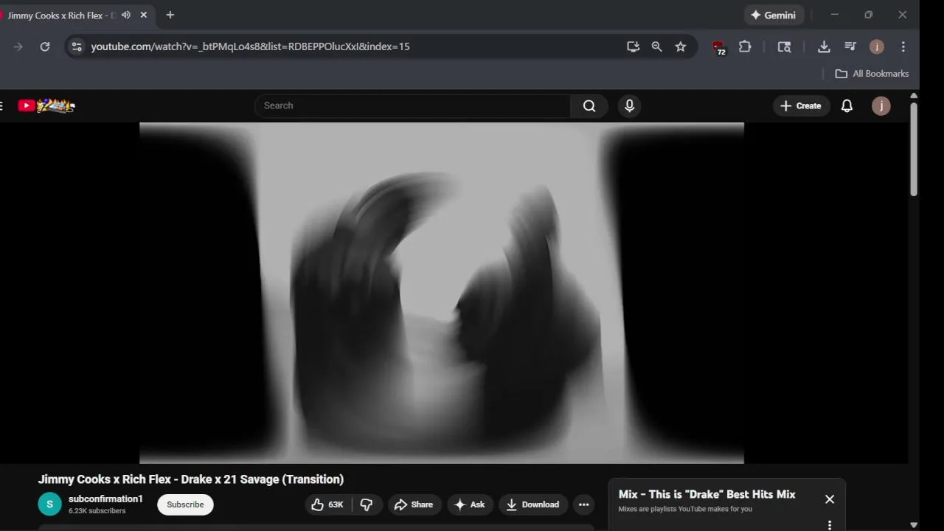Open subconfirmation1 channel name link
This screenshot has height=531, width=944.
click(x=105, y=499)
